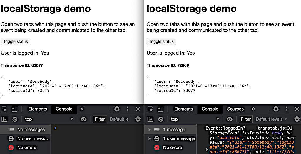Toggle device toolbar in right DevTools
This screenshot has width=301, height=154.
(x=160, y=109)
